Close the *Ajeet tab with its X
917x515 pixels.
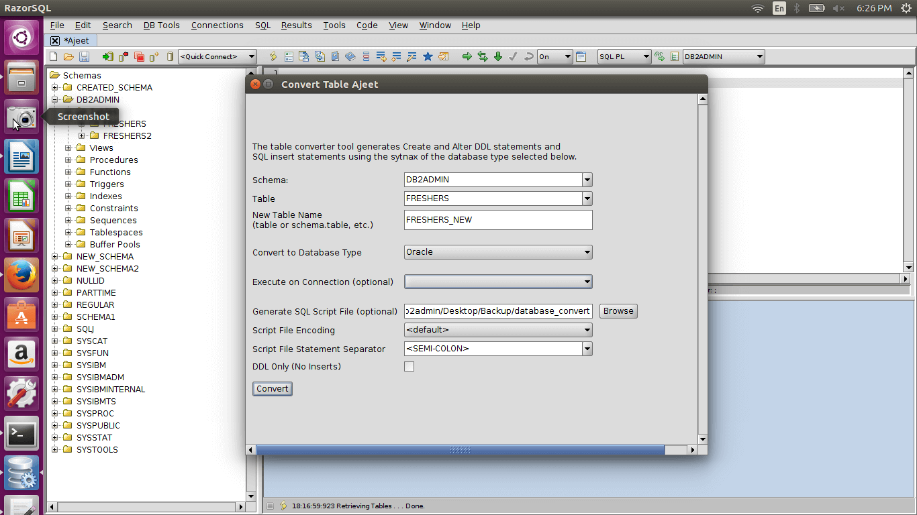pos(55,41)
